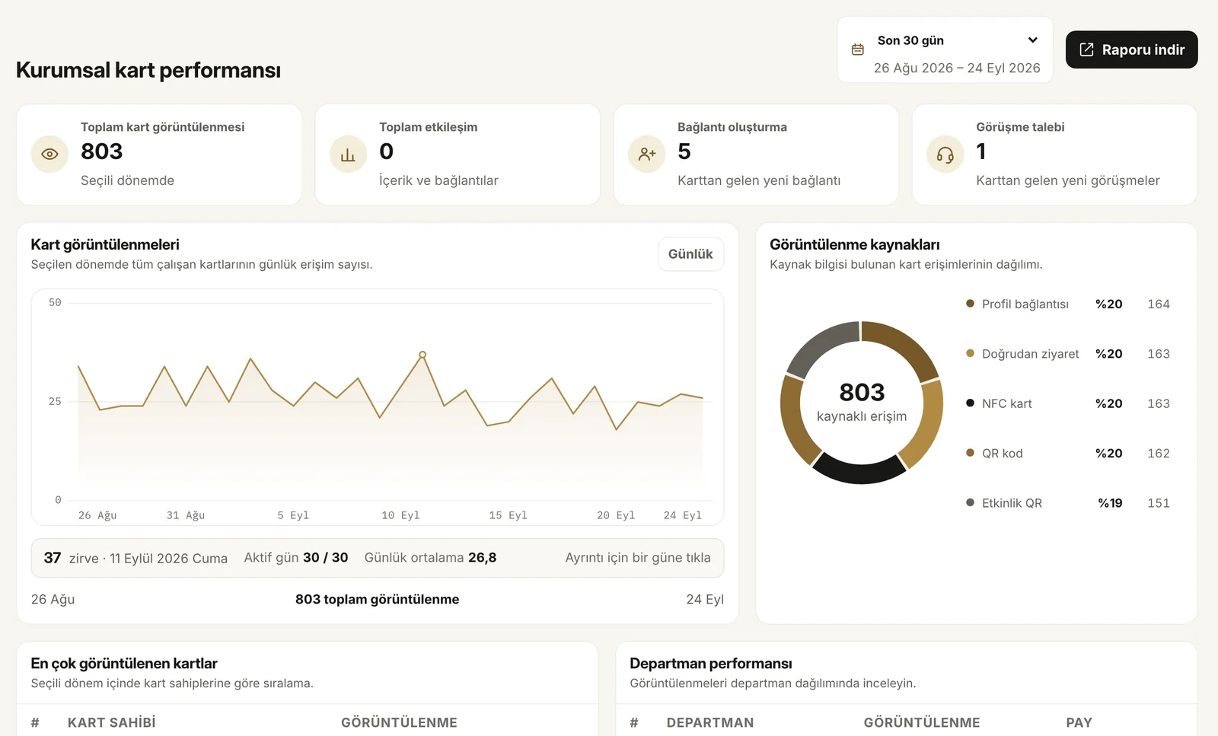This screenshot has width=1218, height=736.
Task: Click the Etkinlik QR count 151
Action: pyautogui.click(x=1159, y=503)
